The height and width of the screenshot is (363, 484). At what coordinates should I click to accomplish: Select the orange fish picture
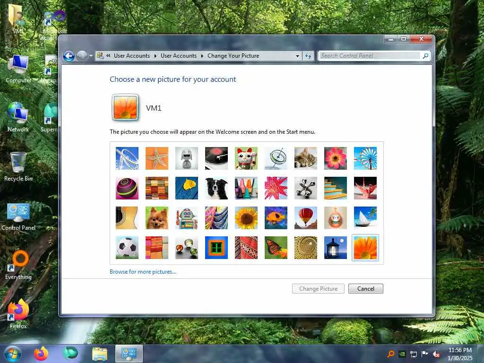click(x=276, y=217)
